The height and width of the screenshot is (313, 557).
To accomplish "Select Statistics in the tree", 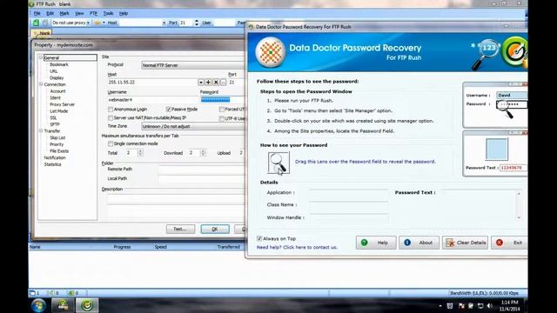I will click(52, 164).
